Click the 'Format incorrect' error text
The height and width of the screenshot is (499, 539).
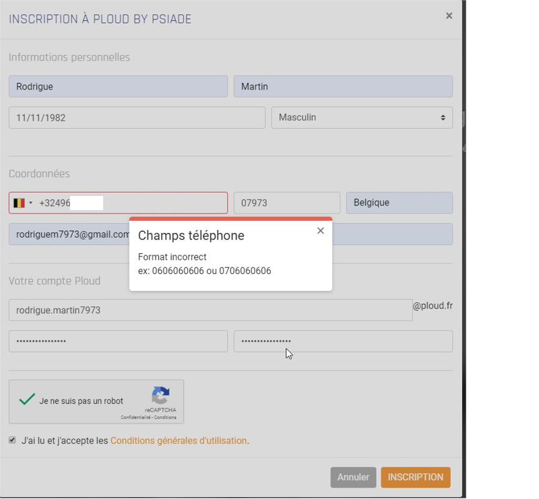click(172, 257)
